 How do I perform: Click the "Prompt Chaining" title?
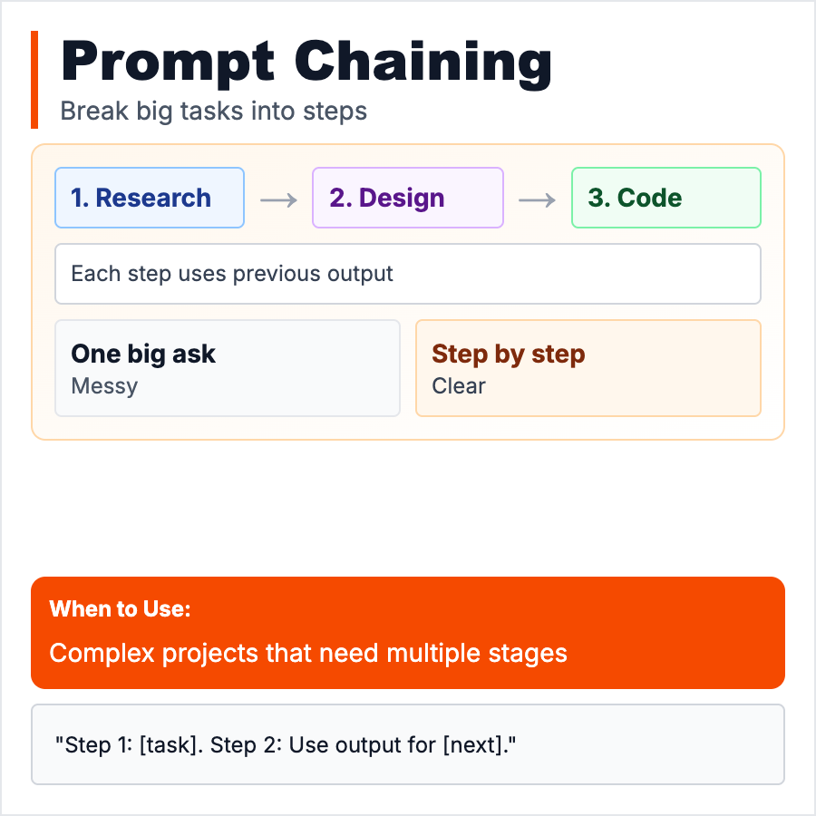point(306,63)
